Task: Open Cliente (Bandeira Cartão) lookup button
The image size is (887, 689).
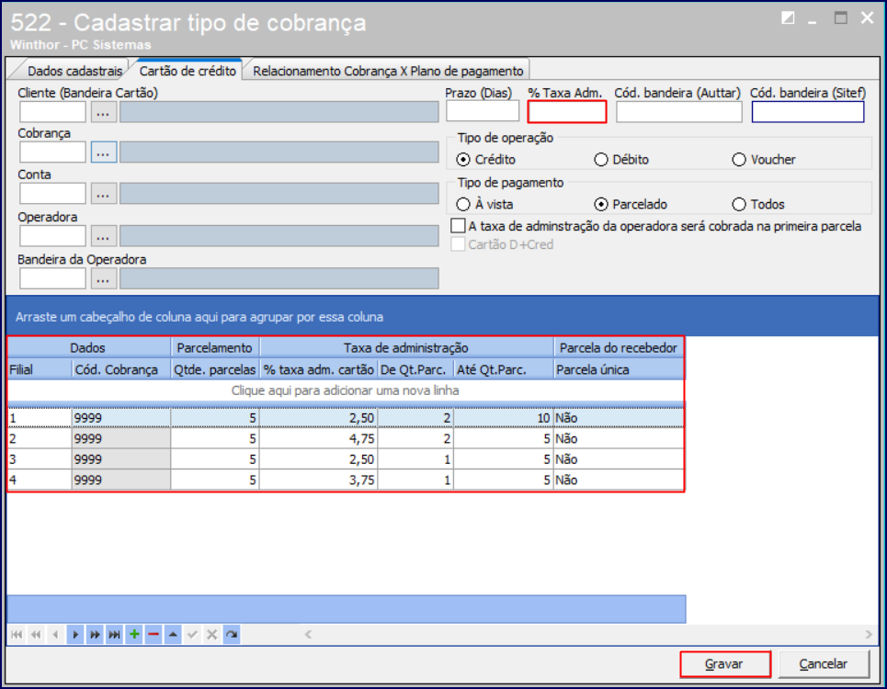Action: tap(103, 112)
